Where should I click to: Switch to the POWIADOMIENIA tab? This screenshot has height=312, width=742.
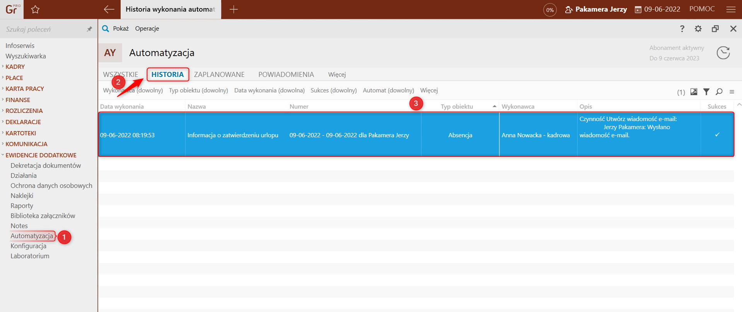[x=286, y=75]
